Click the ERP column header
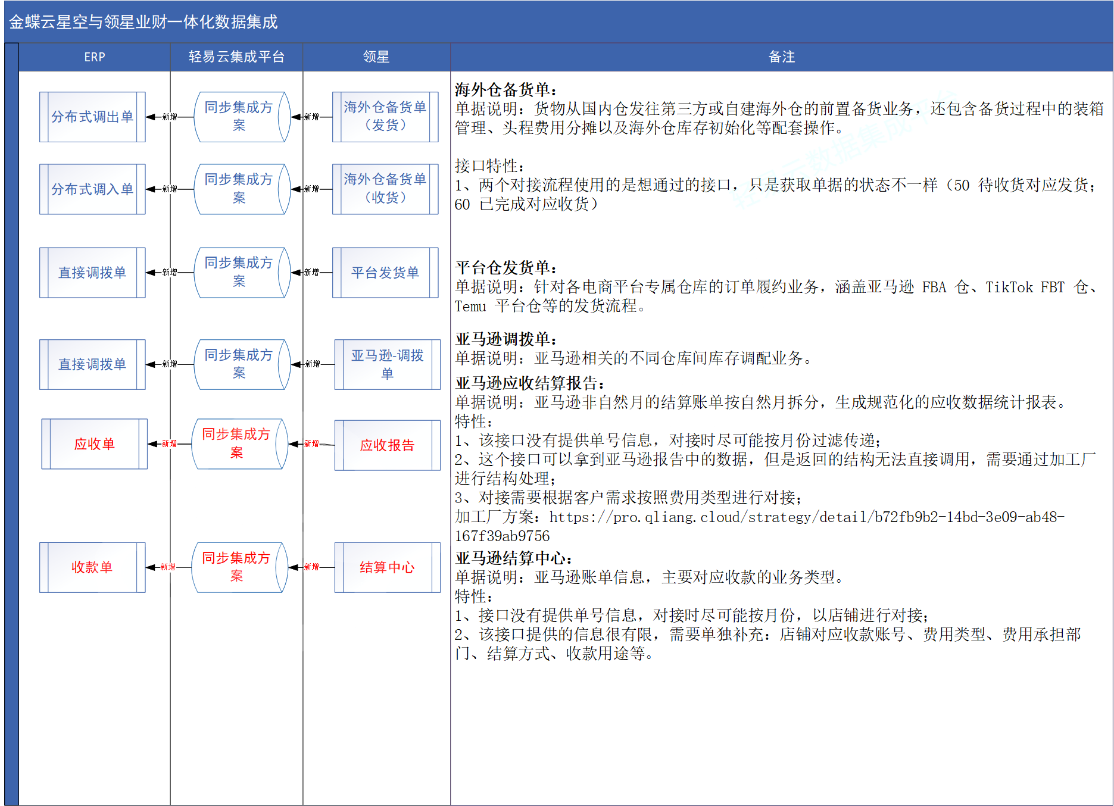 pyautogui.click(x=95, y=57)
